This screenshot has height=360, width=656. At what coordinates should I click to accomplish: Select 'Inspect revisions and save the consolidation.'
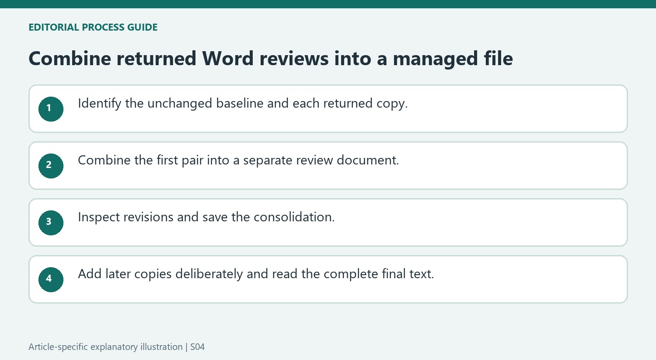pyautogui.click(x=206, y=217)
